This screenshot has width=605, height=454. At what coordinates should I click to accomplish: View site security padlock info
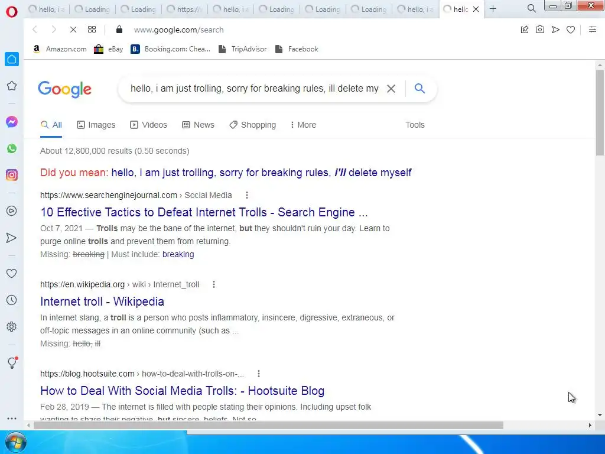click(x=119, y=30)
